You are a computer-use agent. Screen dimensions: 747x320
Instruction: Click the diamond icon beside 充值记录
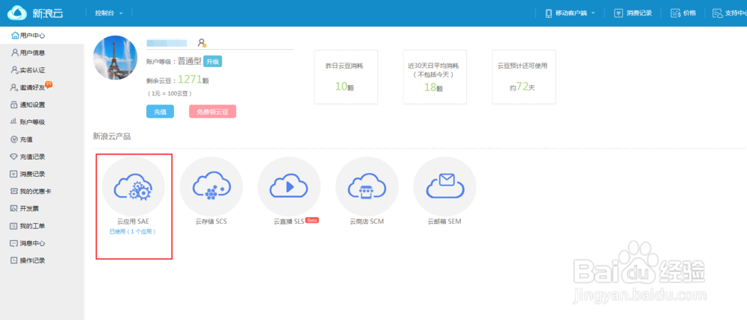coord(14,157)
